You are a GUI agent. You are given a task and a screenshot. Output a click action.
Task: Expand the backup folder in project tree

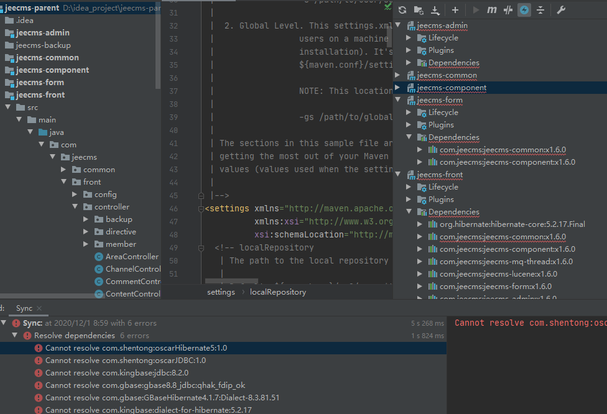86,219
